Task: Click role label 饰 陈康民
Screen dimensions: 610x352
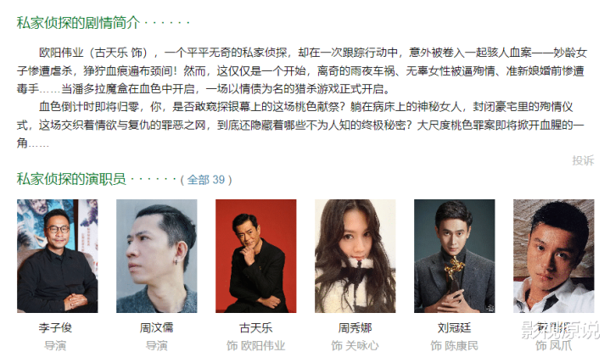Action: coord(454,345)
